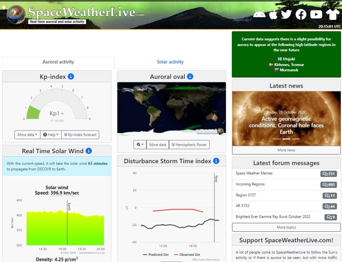Open the Android app link icon

click(x=259, y=14)
